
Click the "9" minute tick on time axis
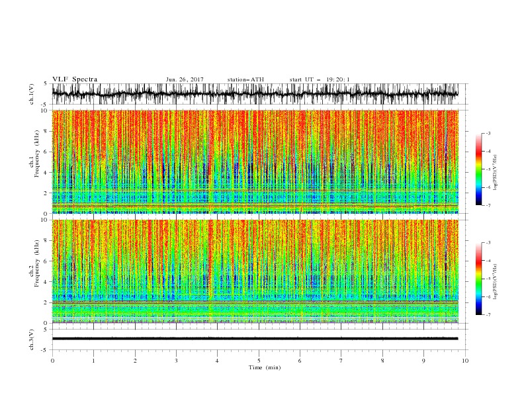(423, 361)
